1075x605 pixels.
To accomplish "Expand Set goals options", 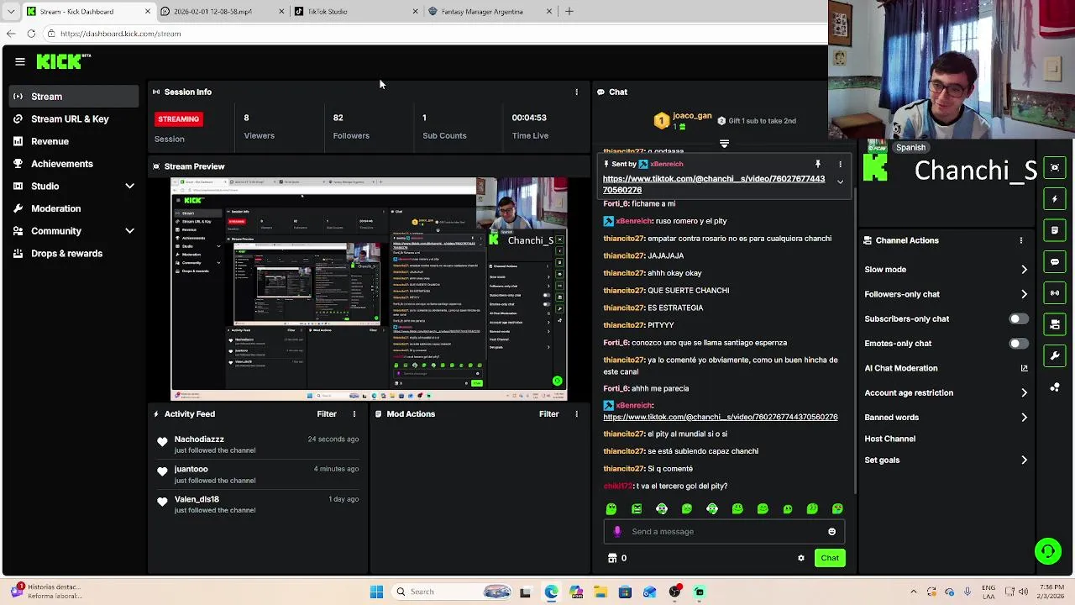I will pos(1024,460).
